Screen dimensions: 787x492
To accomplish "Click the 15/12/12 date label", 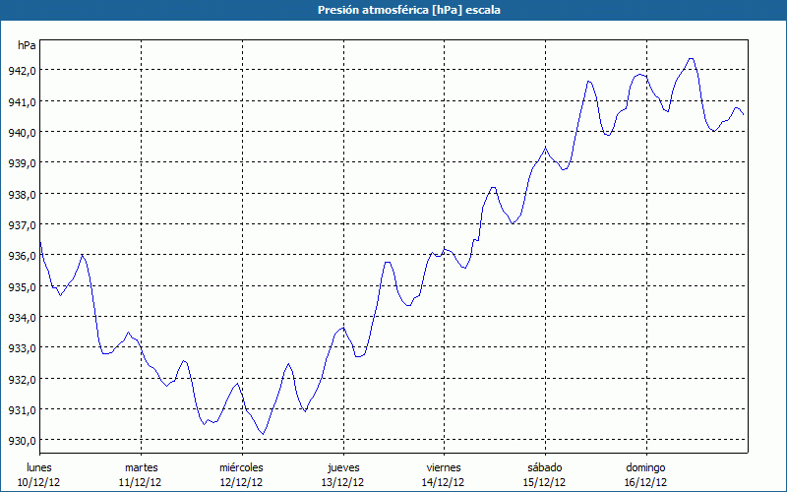I will pos(544,482).
